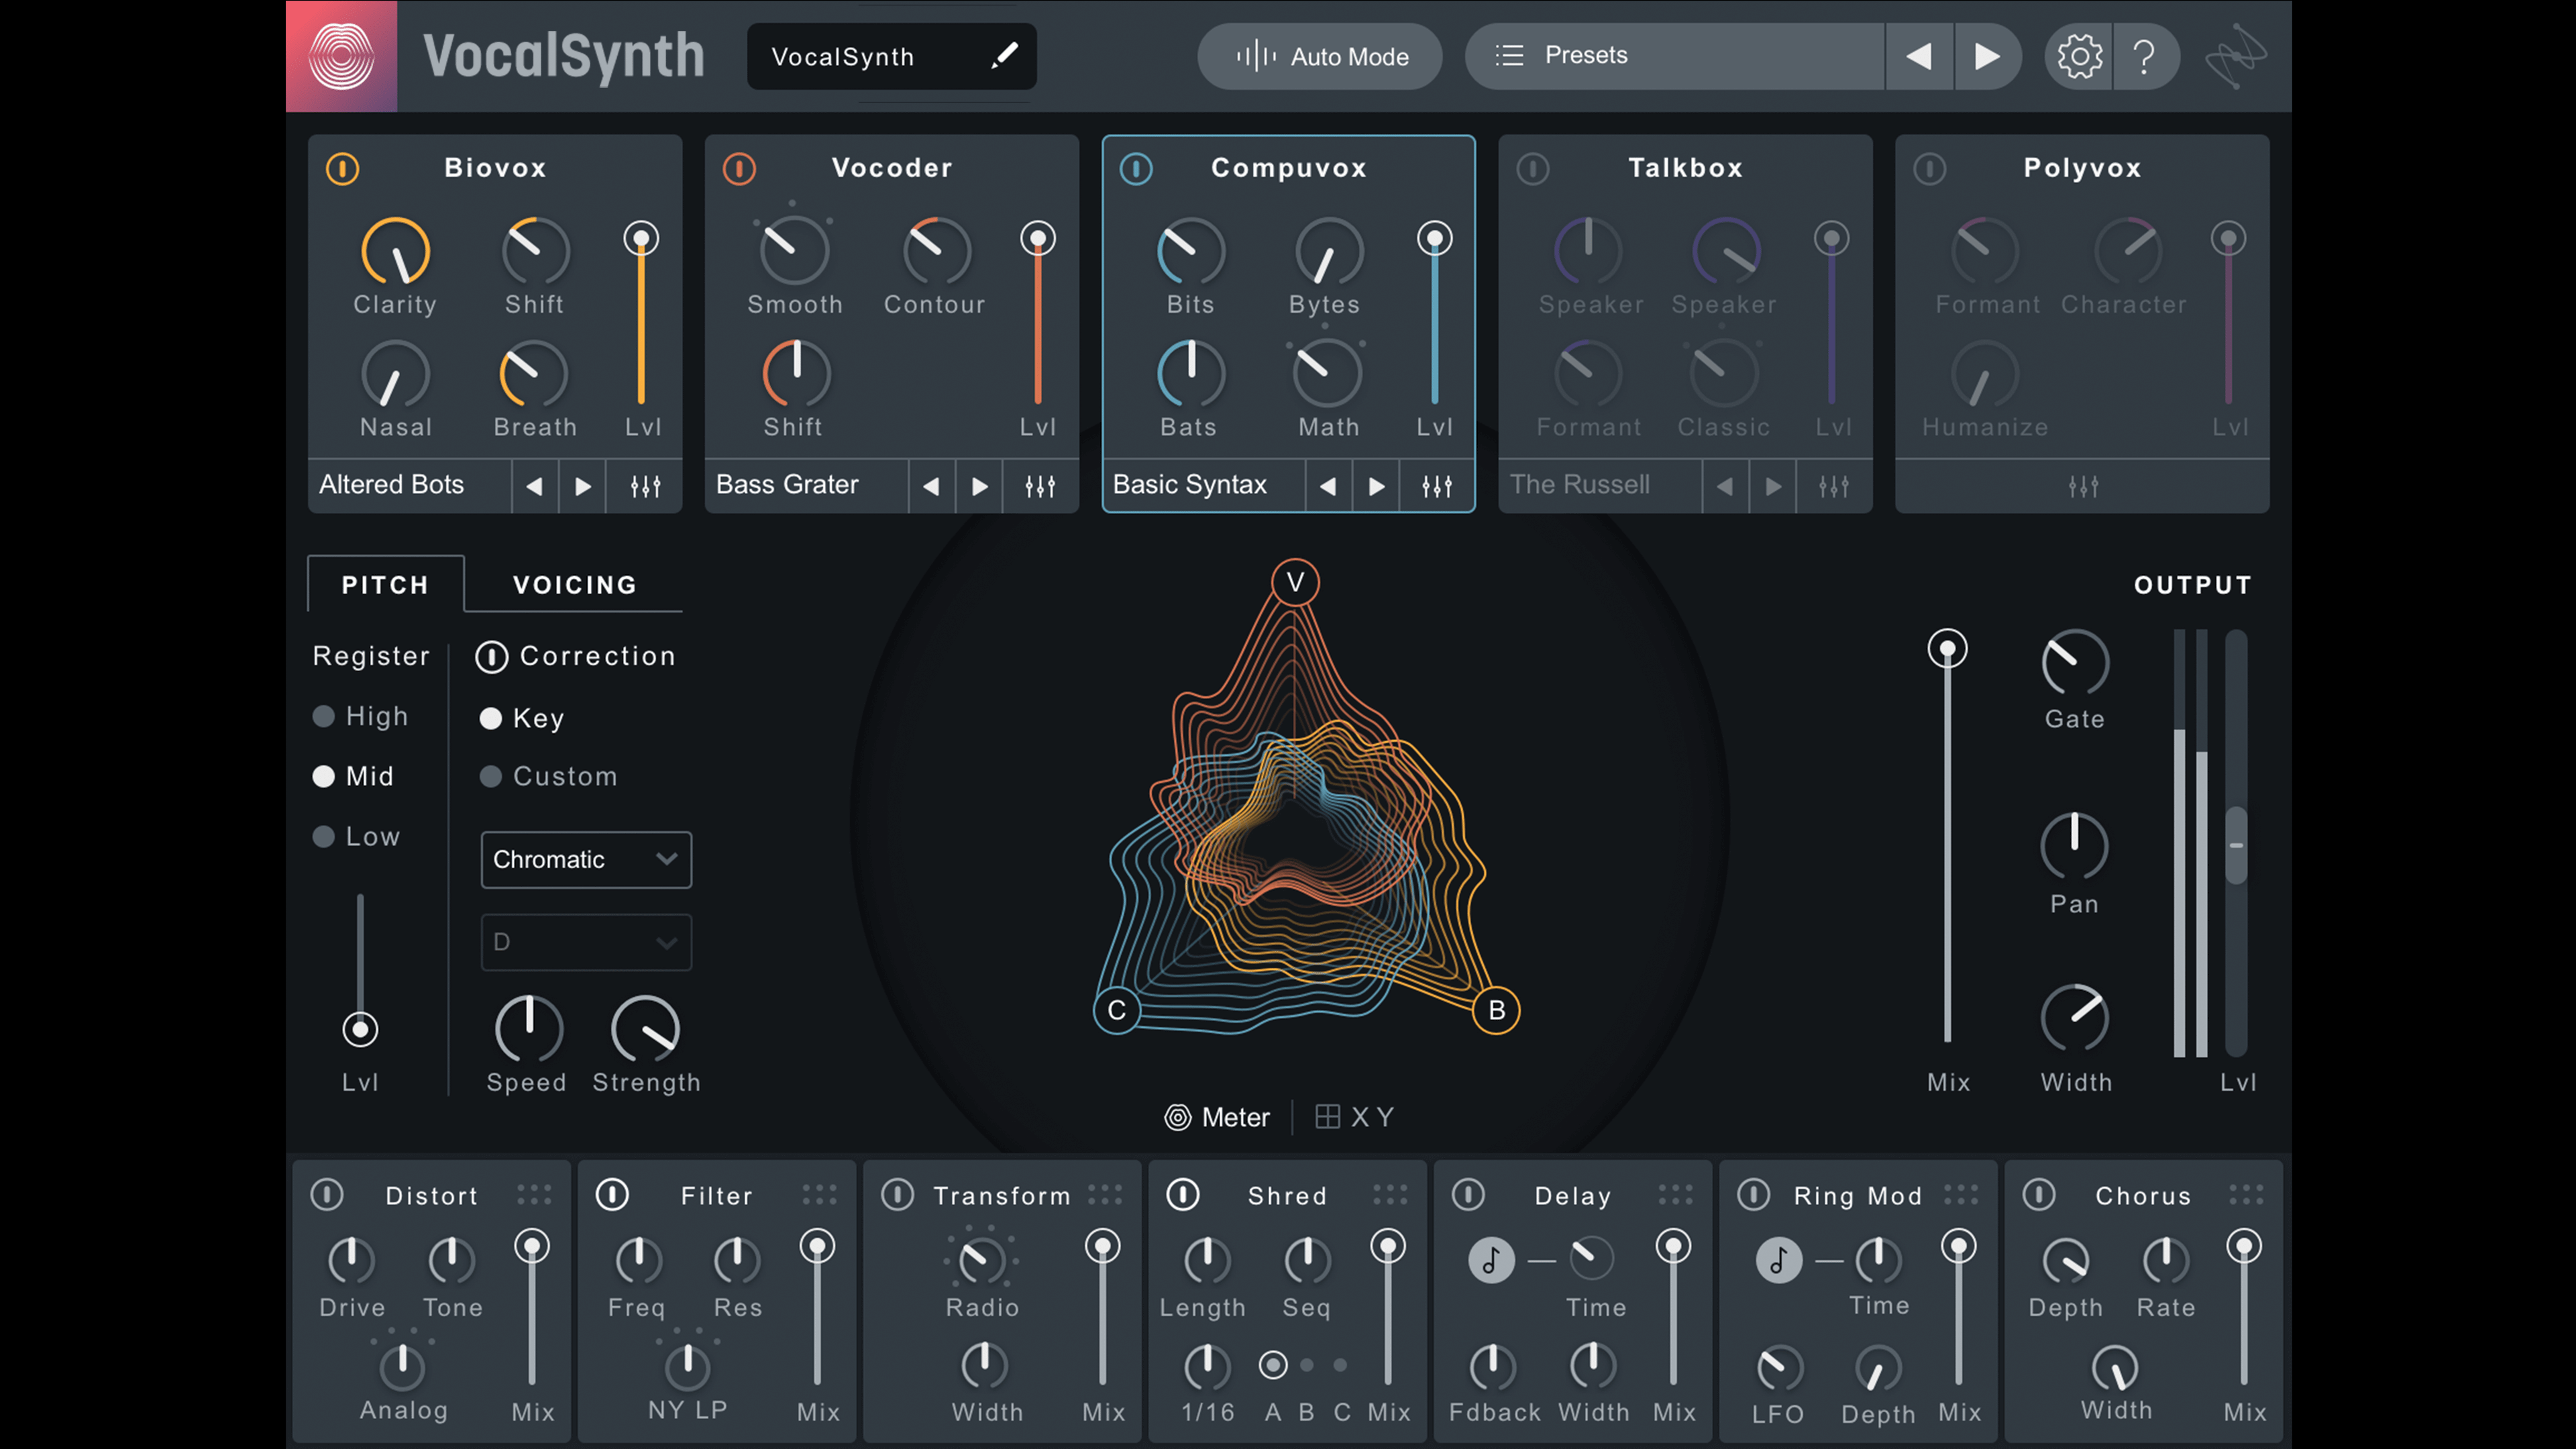This screenshot has height=1449, width=2576.
Task: Switch to the VOICING tab
Action: (x=575, y=584)
